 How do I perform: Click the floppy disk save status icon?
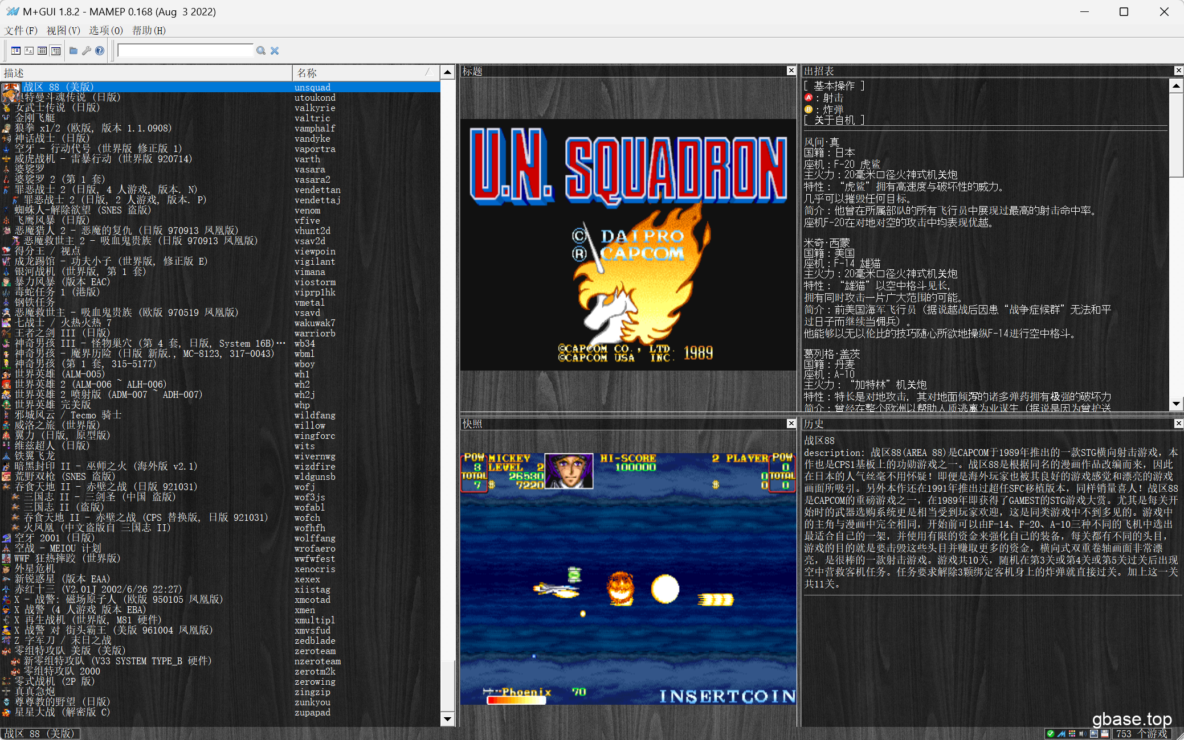coord(1105,734)
